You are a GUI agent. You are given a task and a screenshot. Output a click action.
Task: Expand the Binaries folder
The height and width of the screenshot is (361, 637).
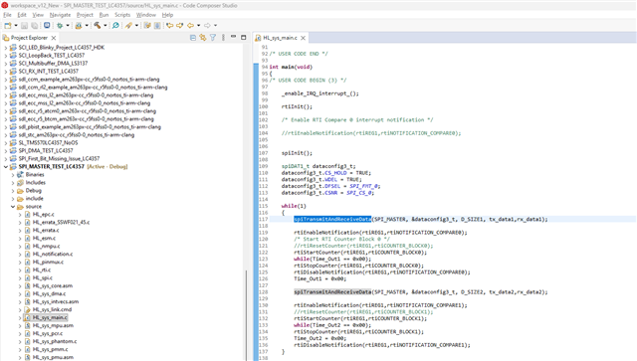pos(13,175)
